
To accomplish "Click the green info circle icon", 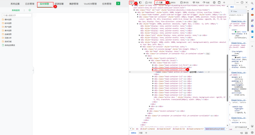I will [30, 10].
